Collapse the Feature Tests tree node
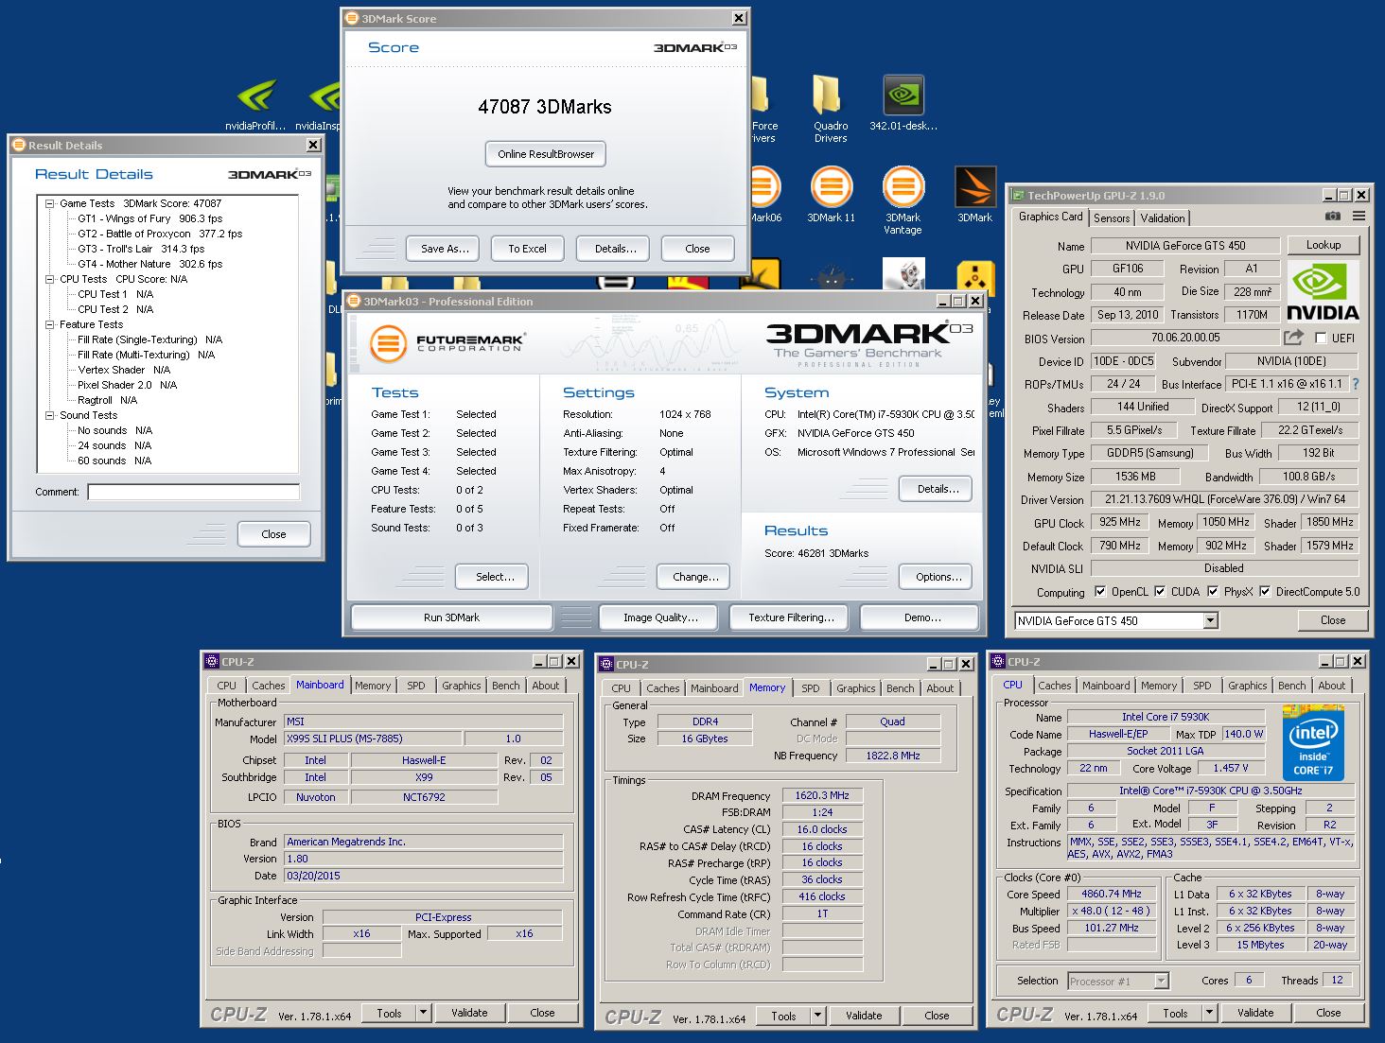Image resolution: width=1385 pixels, height=1043 pixels. pyautogui.click(x=50, y=324)
